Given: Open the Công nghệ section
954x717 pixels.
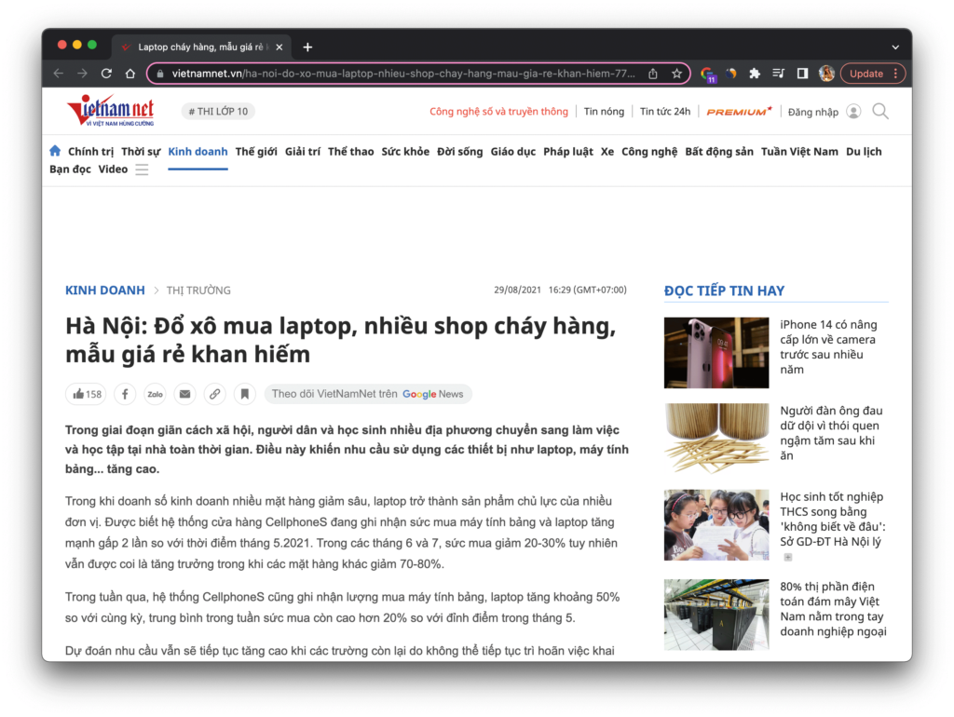Looking at the screenshot, I should (x=649, y=152).
